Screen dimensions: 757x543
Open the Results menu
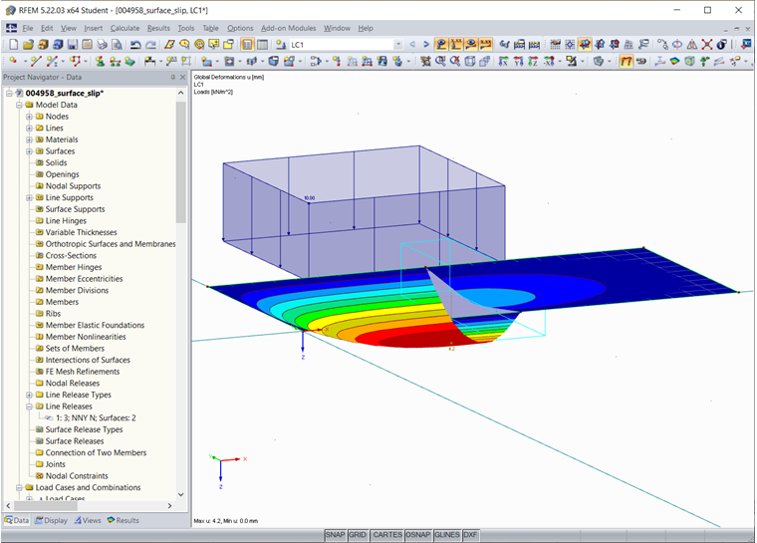tap(158, 28)
